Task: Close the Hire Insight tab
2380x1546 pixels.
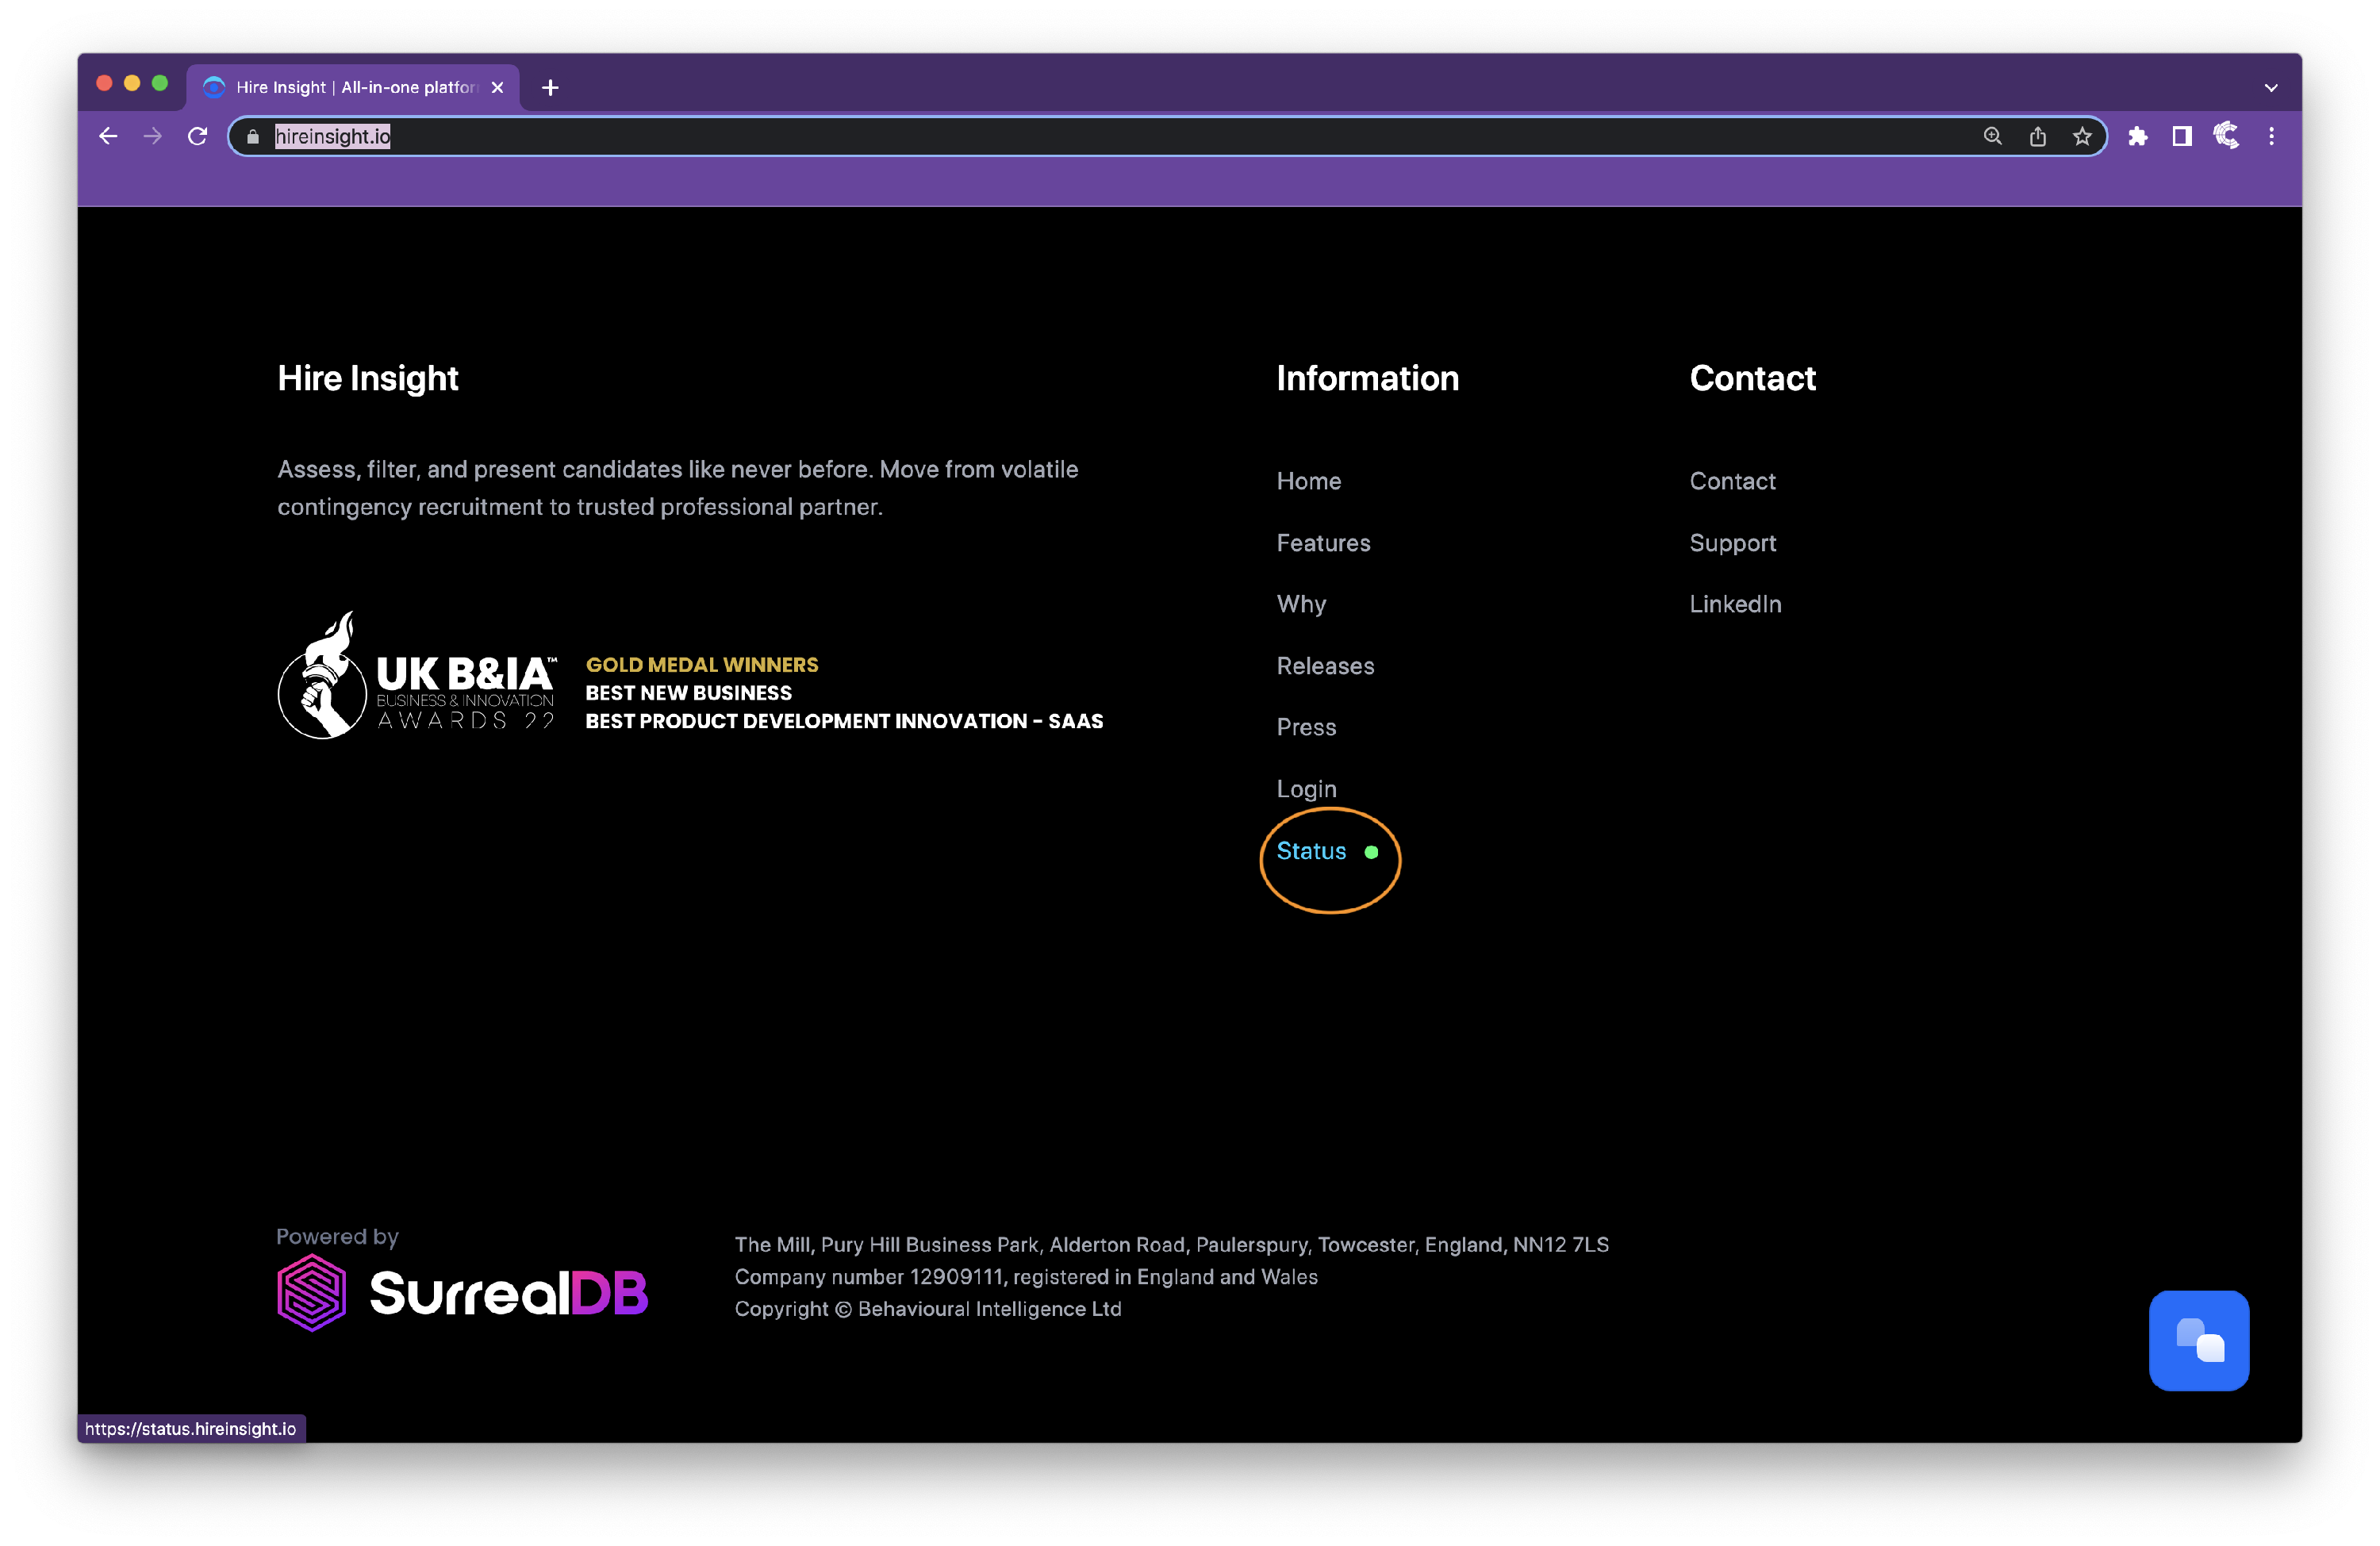Action: (x=497, y=88)
